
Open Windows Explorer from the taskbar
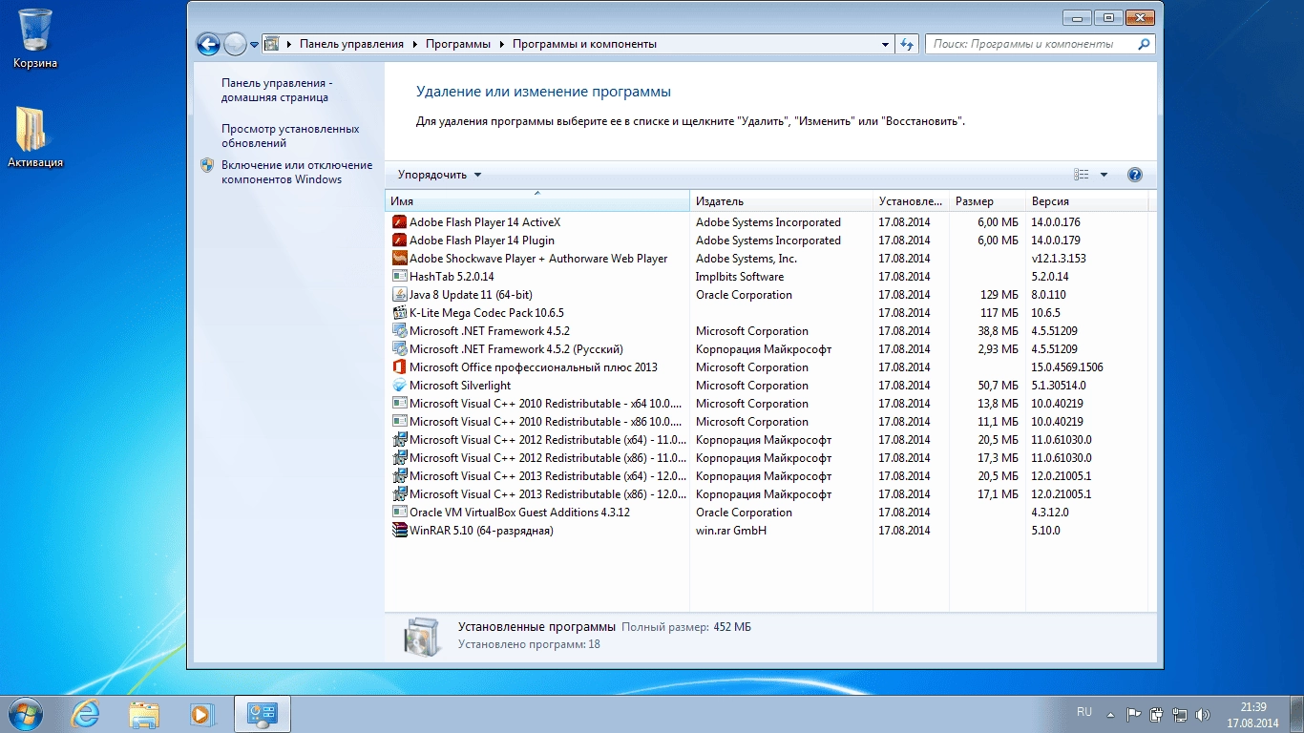144,714
